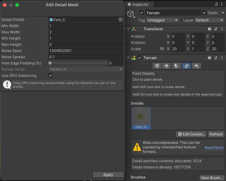Uncheck the Terrain active checkbox
Screen dimensions: 226x181
[x=140, y=58]
